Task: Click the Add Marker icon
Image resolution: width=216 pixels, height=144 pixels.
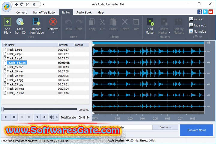Action: 150,22
